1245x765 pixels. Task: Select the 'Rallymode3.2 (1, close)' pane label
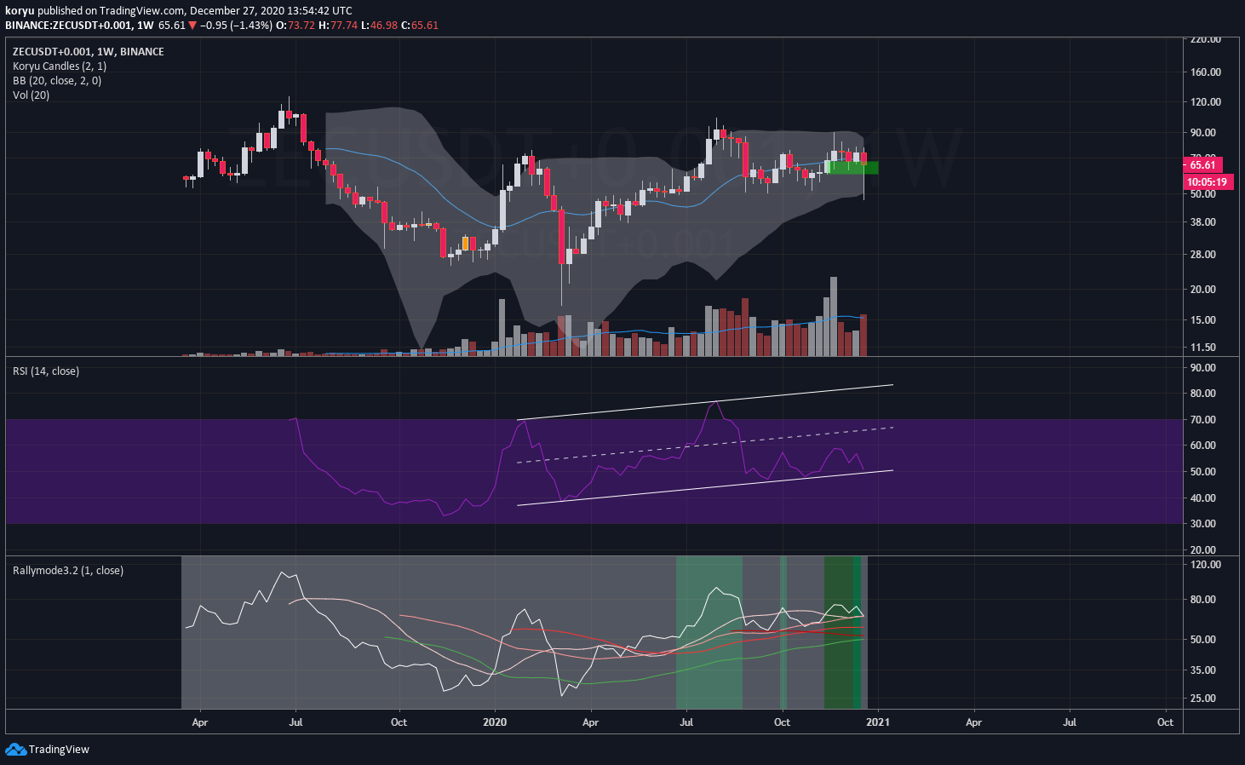click(x=68, y=571)
